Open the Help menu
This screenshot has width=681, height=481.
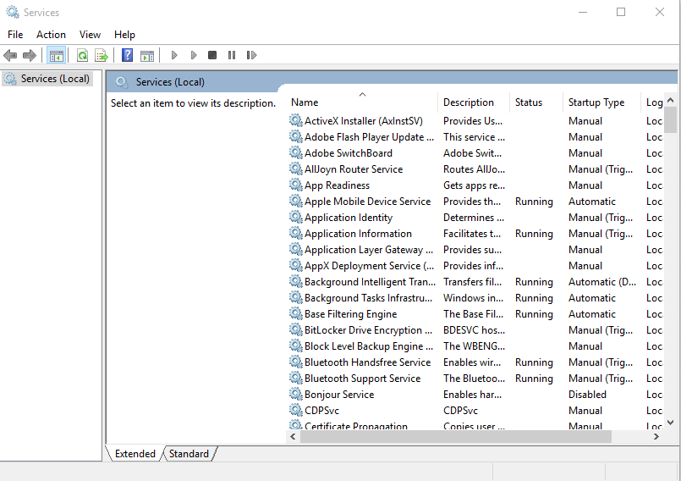pyautogui.click(x=124, y=35)
